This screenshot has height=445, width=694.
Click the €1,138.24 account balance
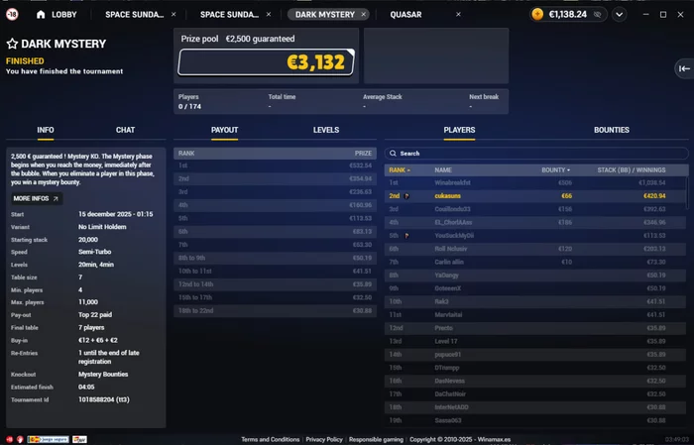[567, 15]
